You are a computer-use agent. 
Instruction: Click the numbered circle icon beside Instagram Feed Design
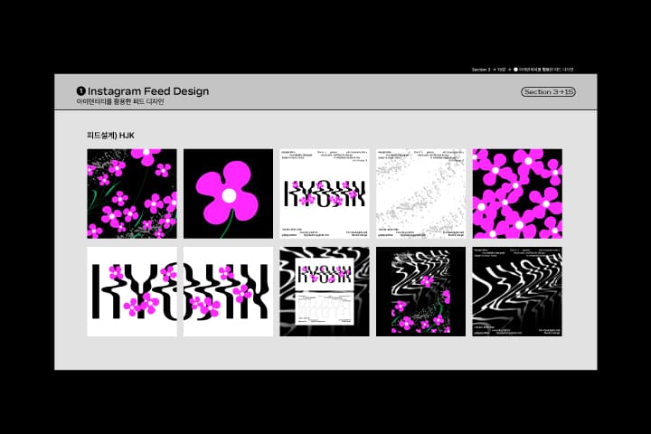[81, 90]
